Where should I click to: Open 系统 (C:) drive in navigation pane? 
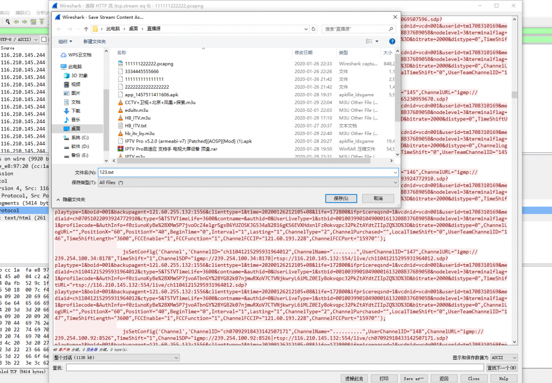coord(77,137)
